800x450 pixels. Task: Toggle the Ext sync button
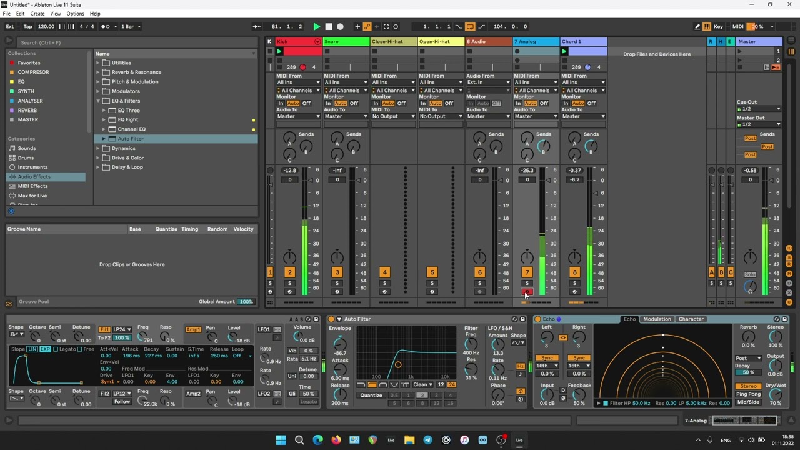(x=10, y=27)
